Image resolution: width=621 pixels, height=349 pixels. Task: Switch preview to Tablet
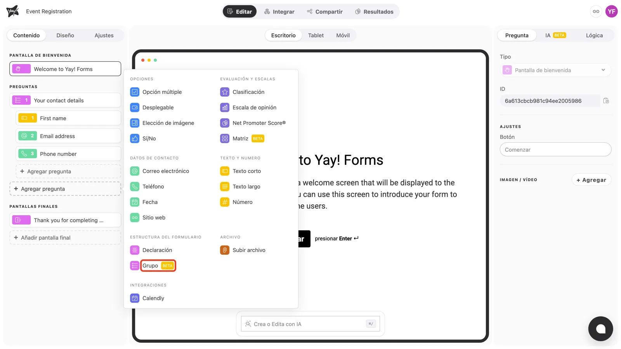(x=316, y=35)
